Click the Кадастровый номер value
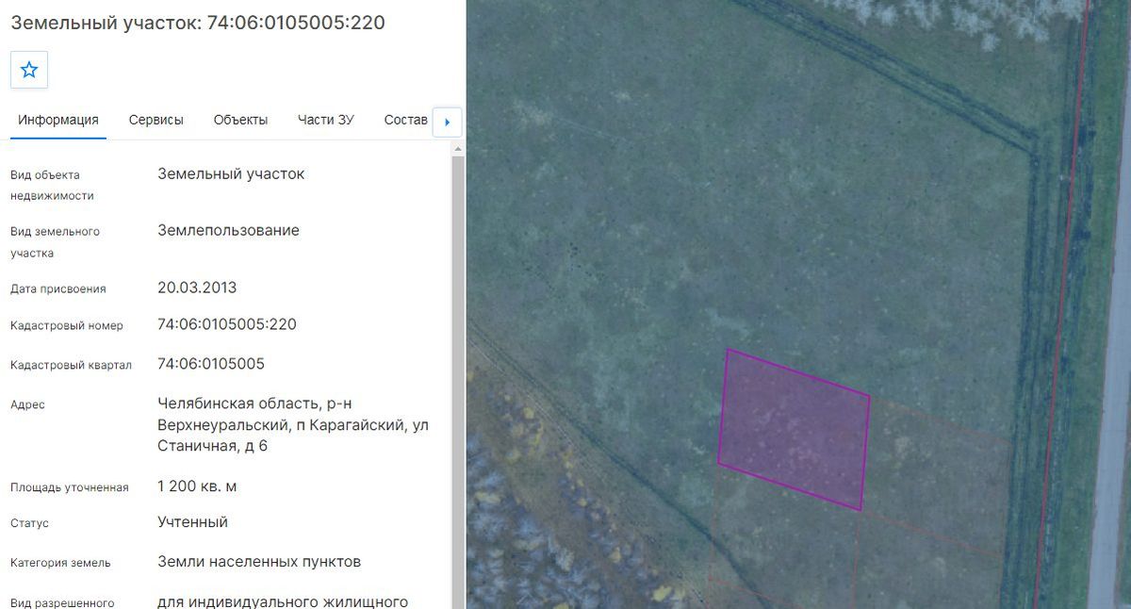The width and height of the screenshot is (1131, 609). [227, 324]
